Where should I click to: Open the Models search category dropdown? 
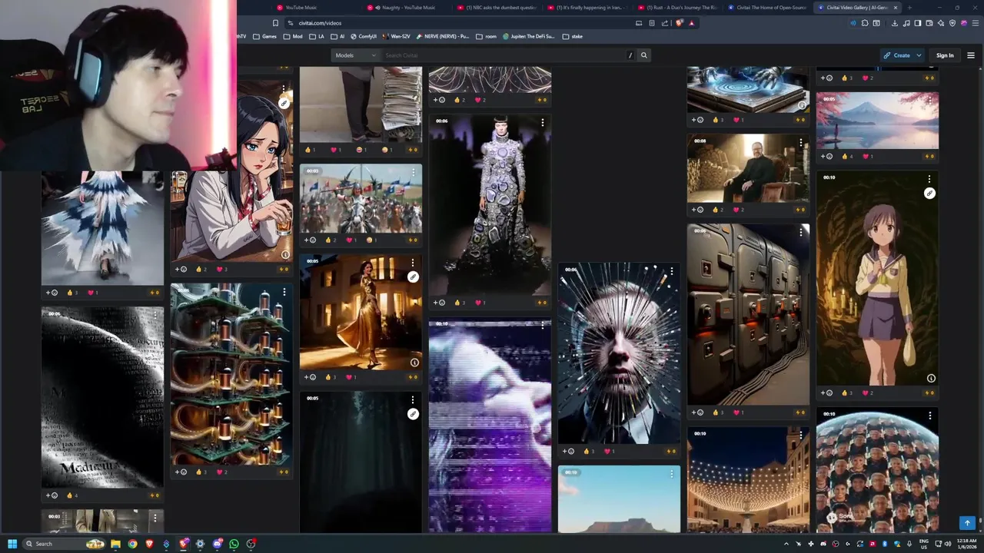pos(355,55)
